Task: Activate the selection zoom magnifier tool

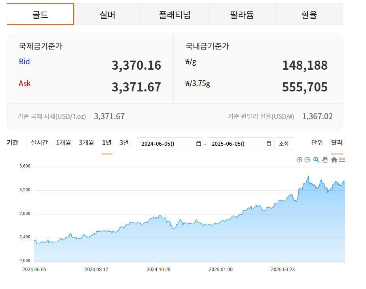Action: (x=316, y=160)
